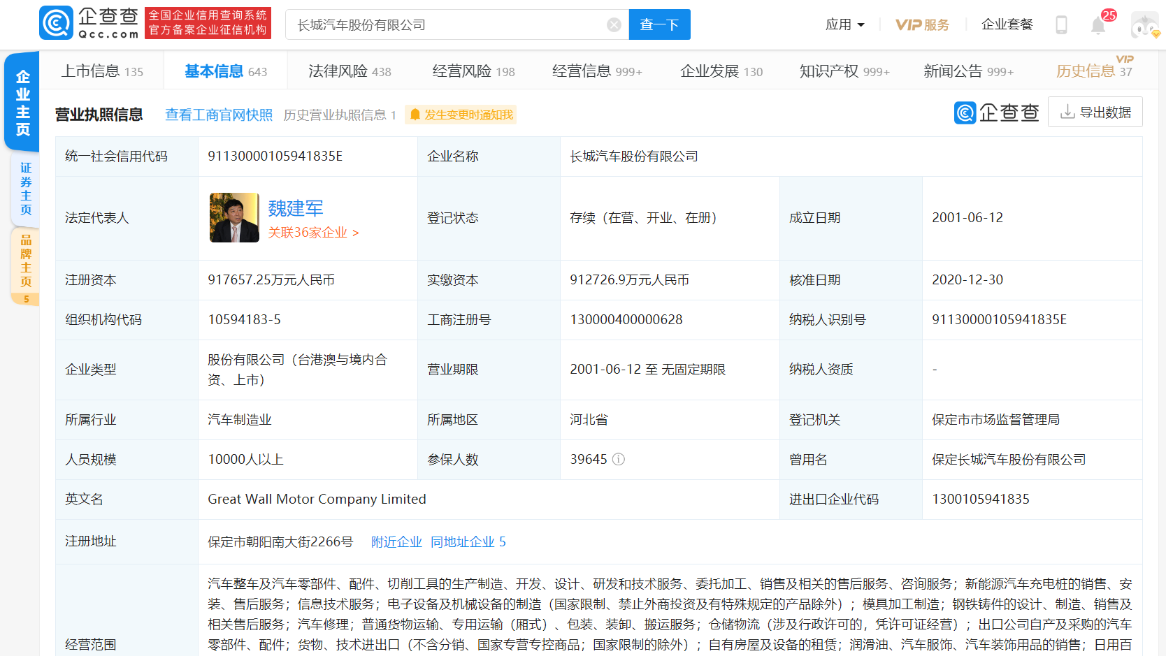
Task: Open 查看工商官网快照 link
Action: [x=219, y=115]
